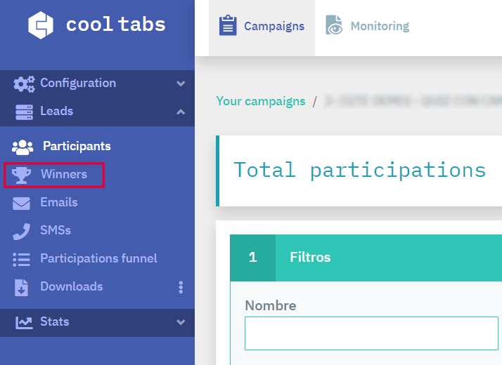Screen dimensions: 502x365
Task: Click the Winners trophy icon
Action: coord(21,175)
